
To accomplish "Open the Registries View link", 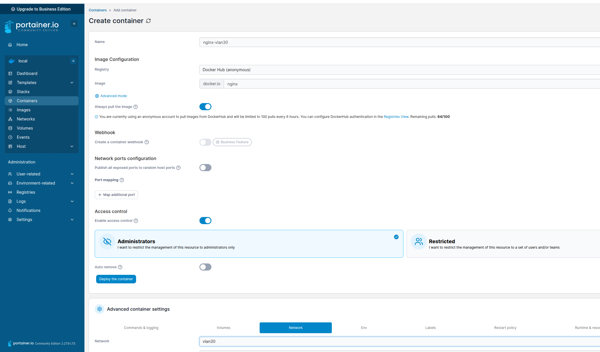I will pos(396,116).
